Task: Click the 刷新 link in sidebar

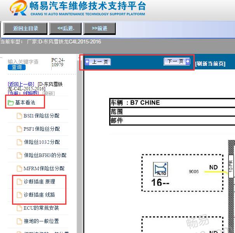Action: [x=49, y=93]
